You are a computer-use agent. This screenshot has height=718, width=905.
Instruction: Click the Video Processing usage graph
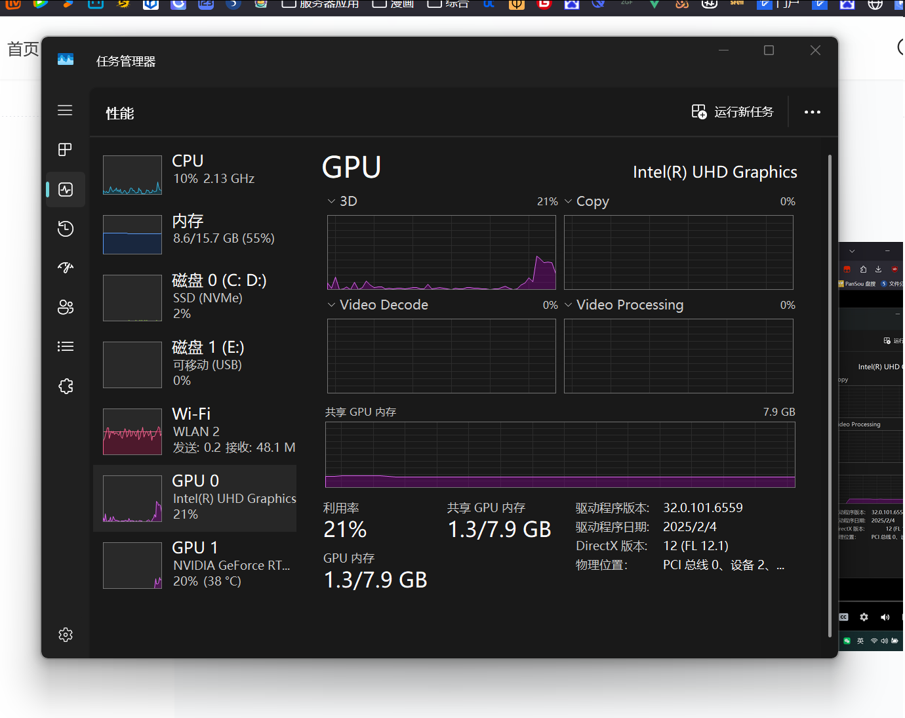[679, 356]
